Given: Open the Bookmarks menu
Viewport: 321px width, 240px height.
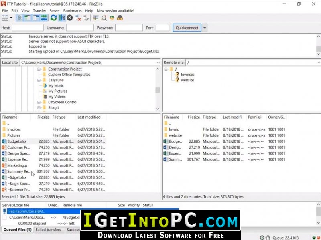Looking at the screenshot, I should click(73, 11).
